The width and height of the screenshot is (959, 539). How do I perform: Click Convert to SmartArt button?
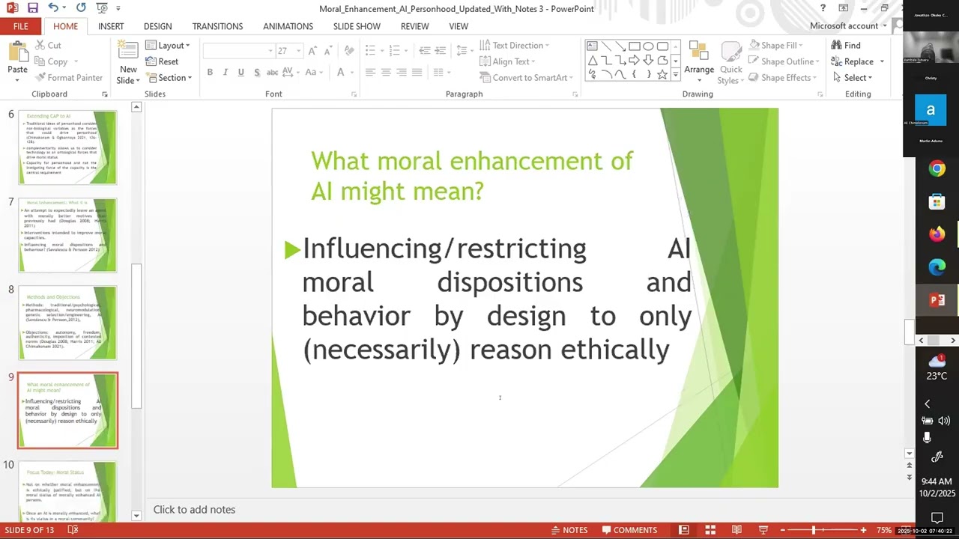click(x=525, y=78)
